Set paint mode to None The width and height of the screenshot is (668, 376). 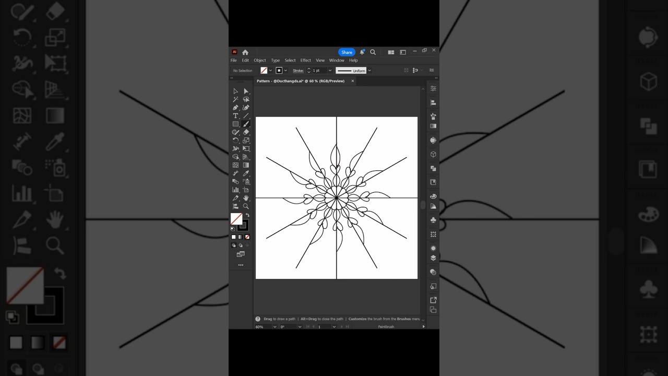pos(247,237)
